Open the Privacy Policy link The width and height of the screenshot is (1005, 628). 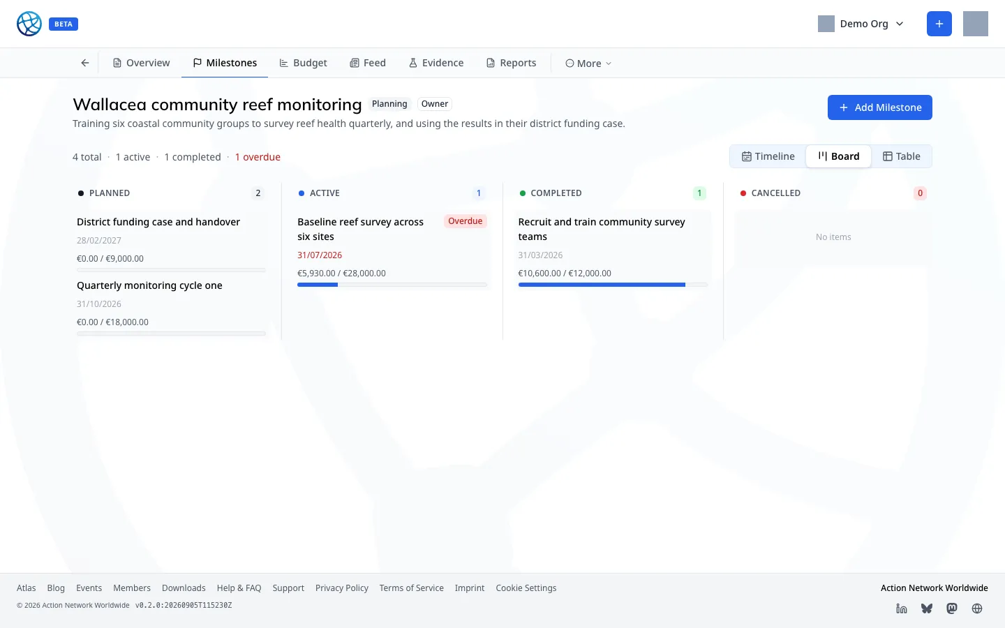(342, 588)
